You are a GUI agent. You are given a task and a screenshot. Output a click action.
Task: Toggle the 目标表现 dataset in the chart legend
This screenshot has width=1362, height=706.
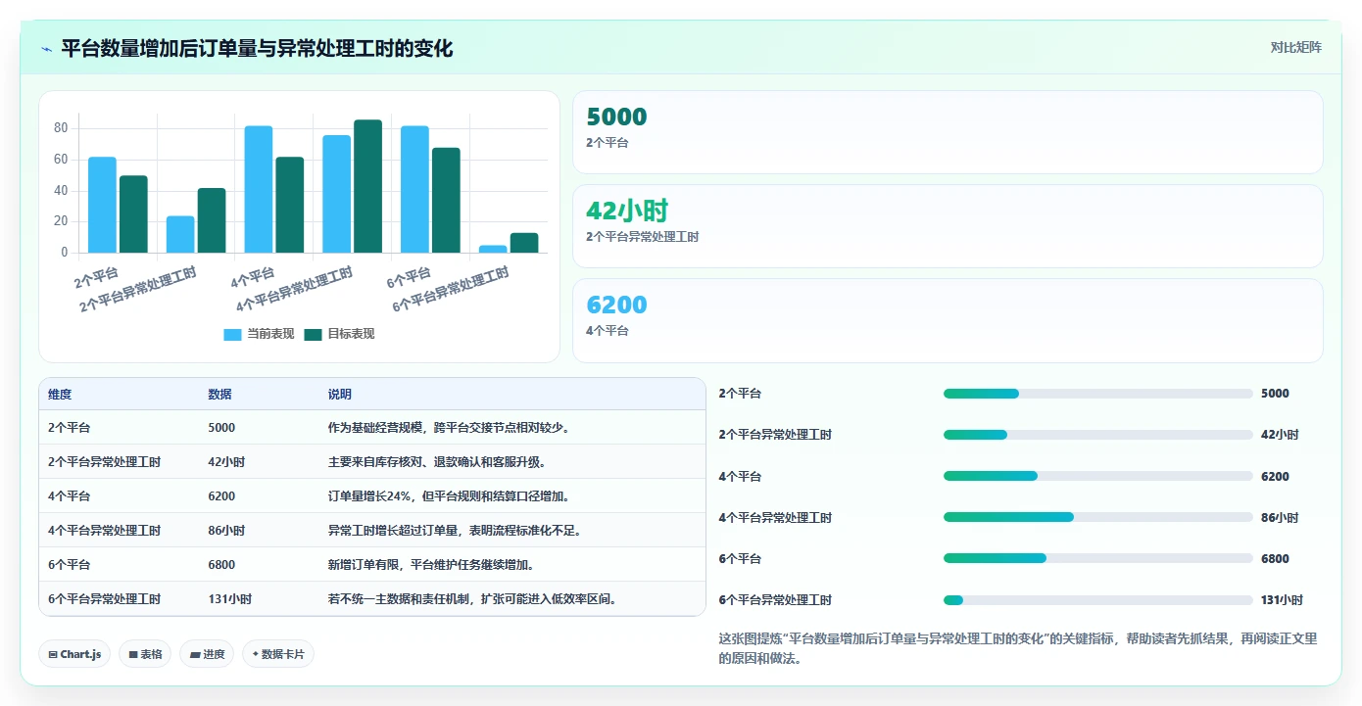(x=339, y=334)
